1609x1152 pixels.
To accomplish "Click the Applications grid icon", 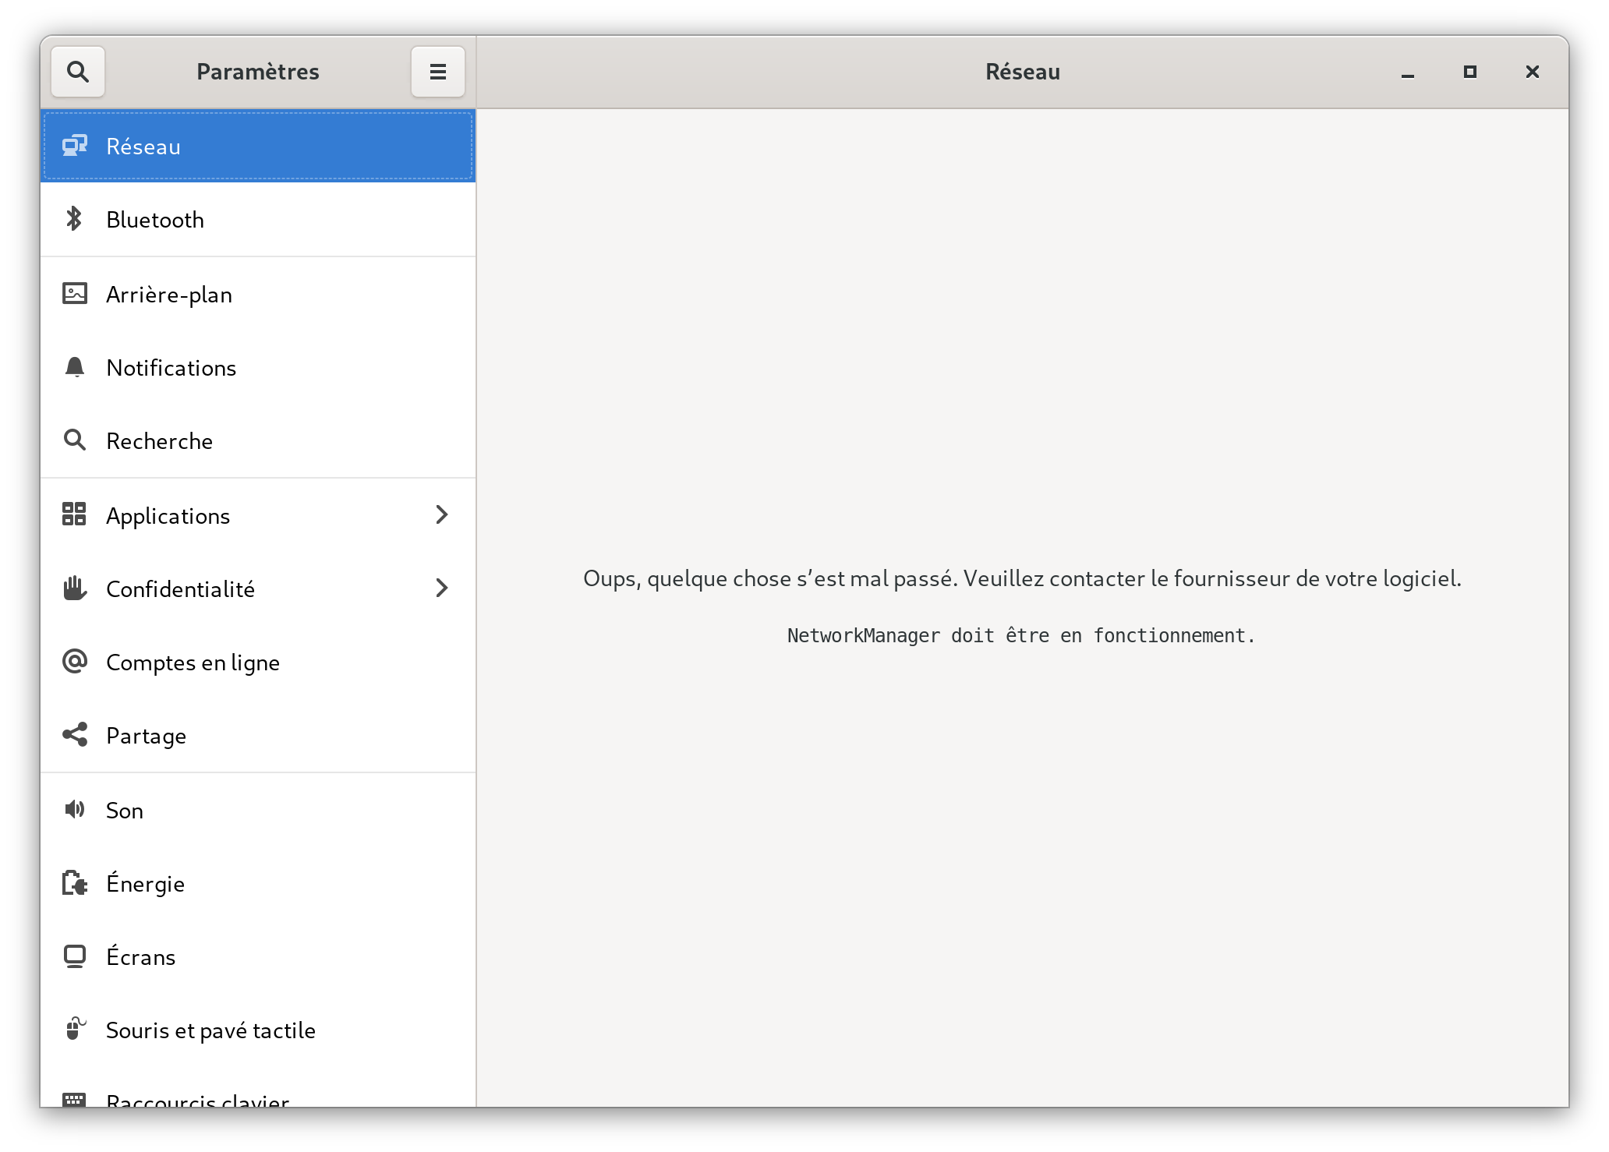I will pyautogui.click(x=75, y=514).
